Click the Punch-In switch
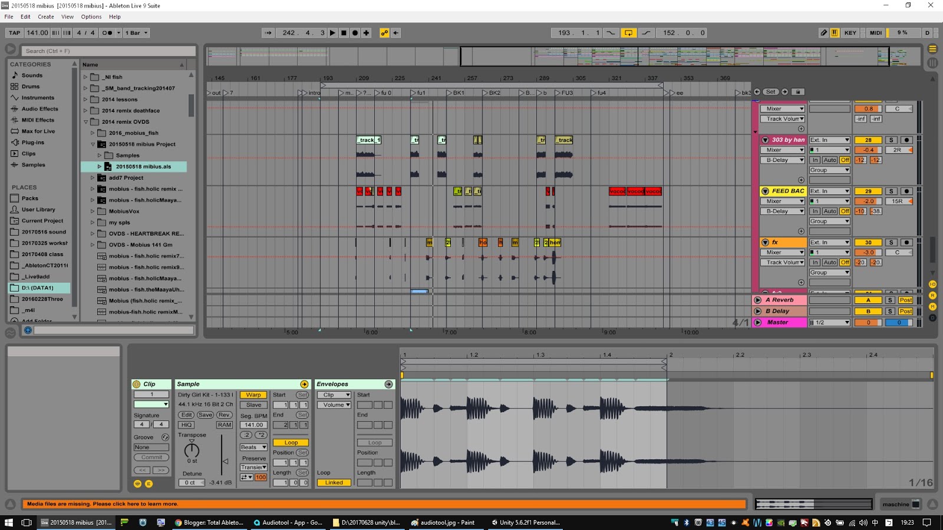Viewport: 943px width, 530px height. click(x=611, y=33)
